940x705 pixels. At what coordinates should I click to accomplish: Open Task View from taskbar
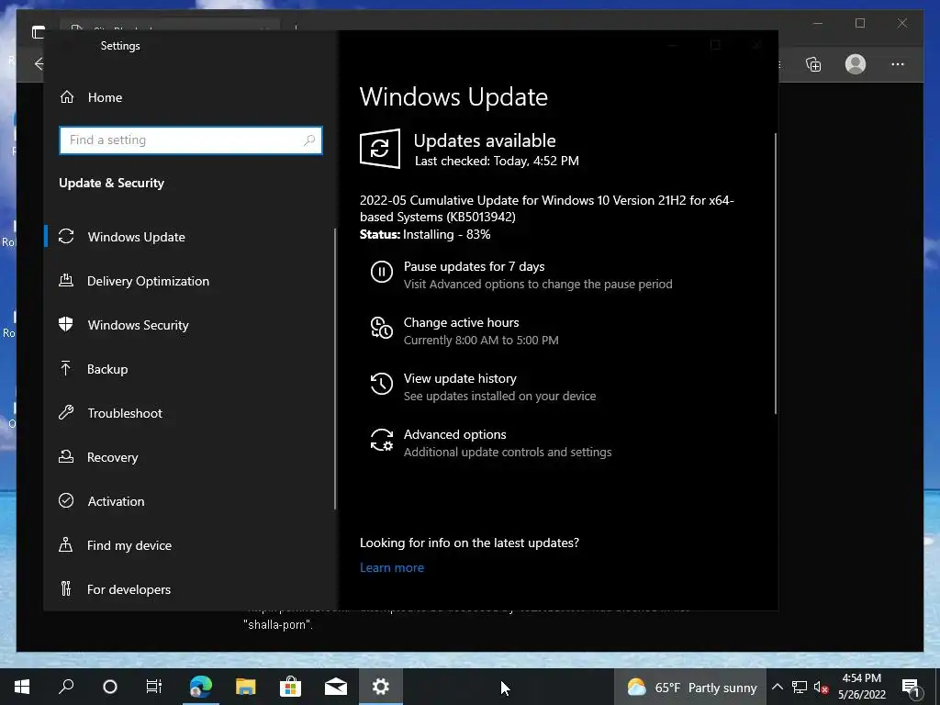click(154, 687)
